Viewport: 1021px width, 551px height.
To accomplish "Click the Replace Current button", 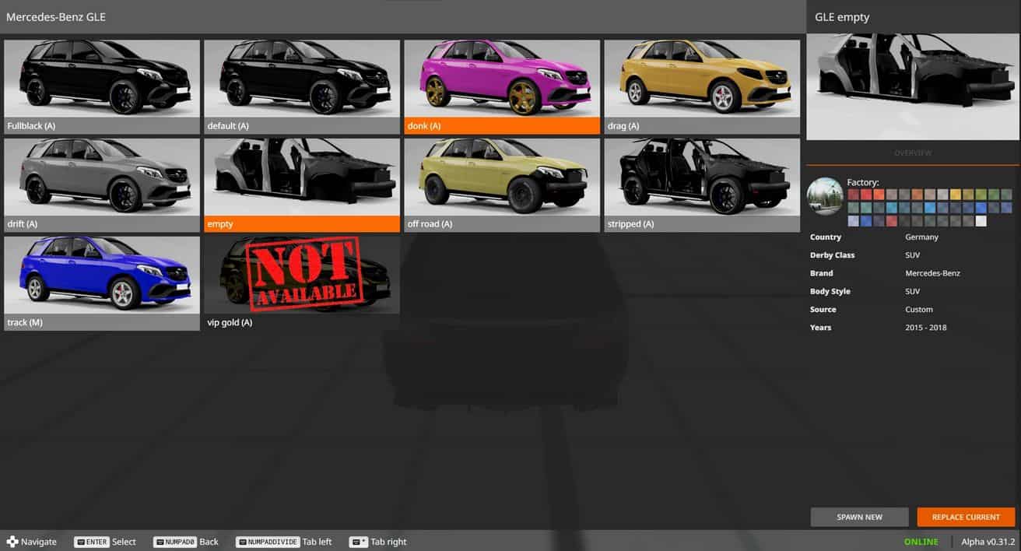I will point(966,517).
